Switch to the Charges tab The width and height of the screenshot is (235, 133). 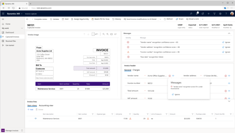136,70
